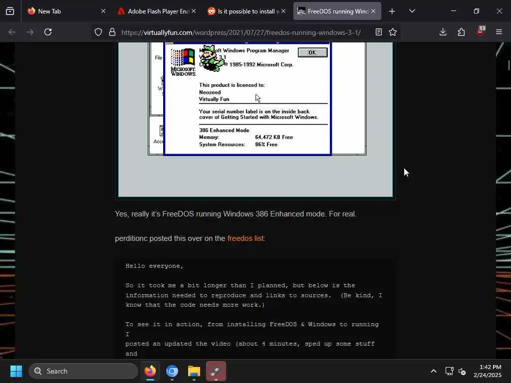Image resolution: width=511 pixels, height=383 pixels.
Task: Focus the virtuallyfun.com URL address bar
Action: coord(241,32)
